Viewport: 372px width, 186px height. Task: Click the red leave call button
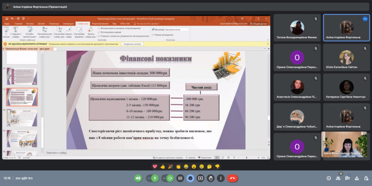[x=232, y=178]
